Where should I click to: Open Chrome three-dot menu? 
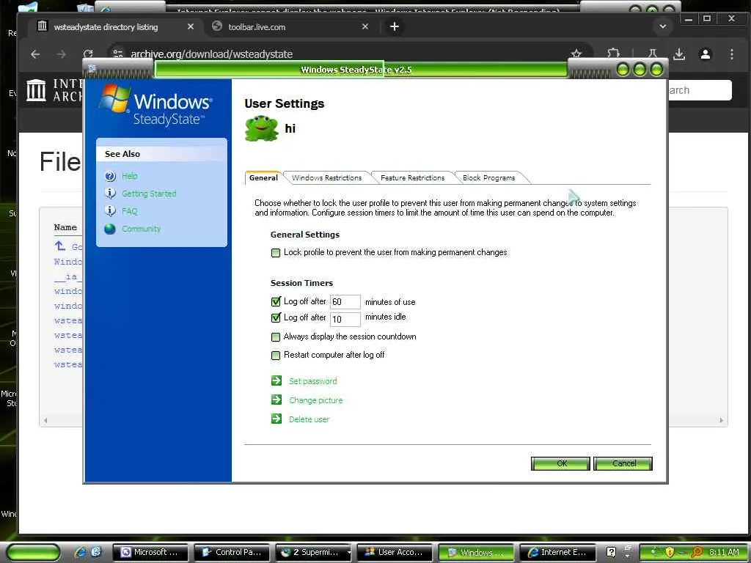[x=732, y=54]
